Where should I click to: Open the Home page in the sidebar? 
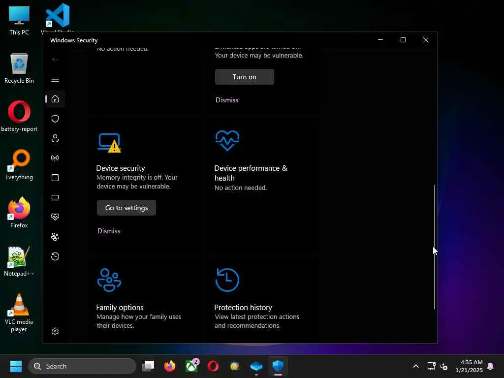(x=55, y=98)
